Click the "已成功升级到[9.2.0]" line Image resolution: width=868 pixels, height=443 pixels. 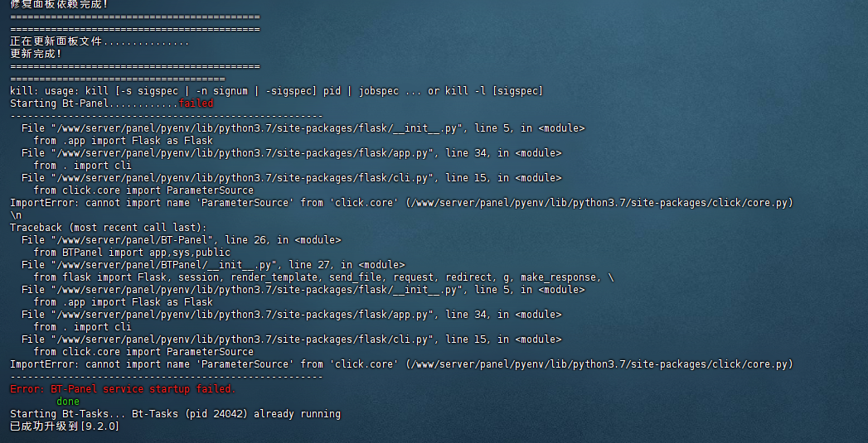coord(65,426)
